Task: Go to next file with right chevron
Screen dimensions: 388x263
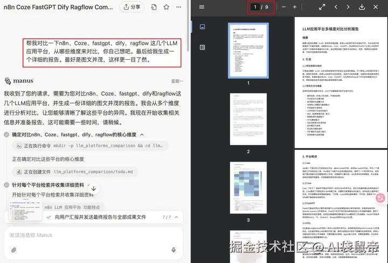Action: coord(348,7)
